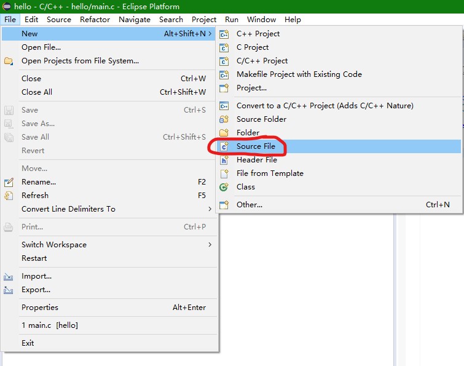Click the Rename pencil icon
This screenshot has width=464, height=366.
[x=9, y=182]
